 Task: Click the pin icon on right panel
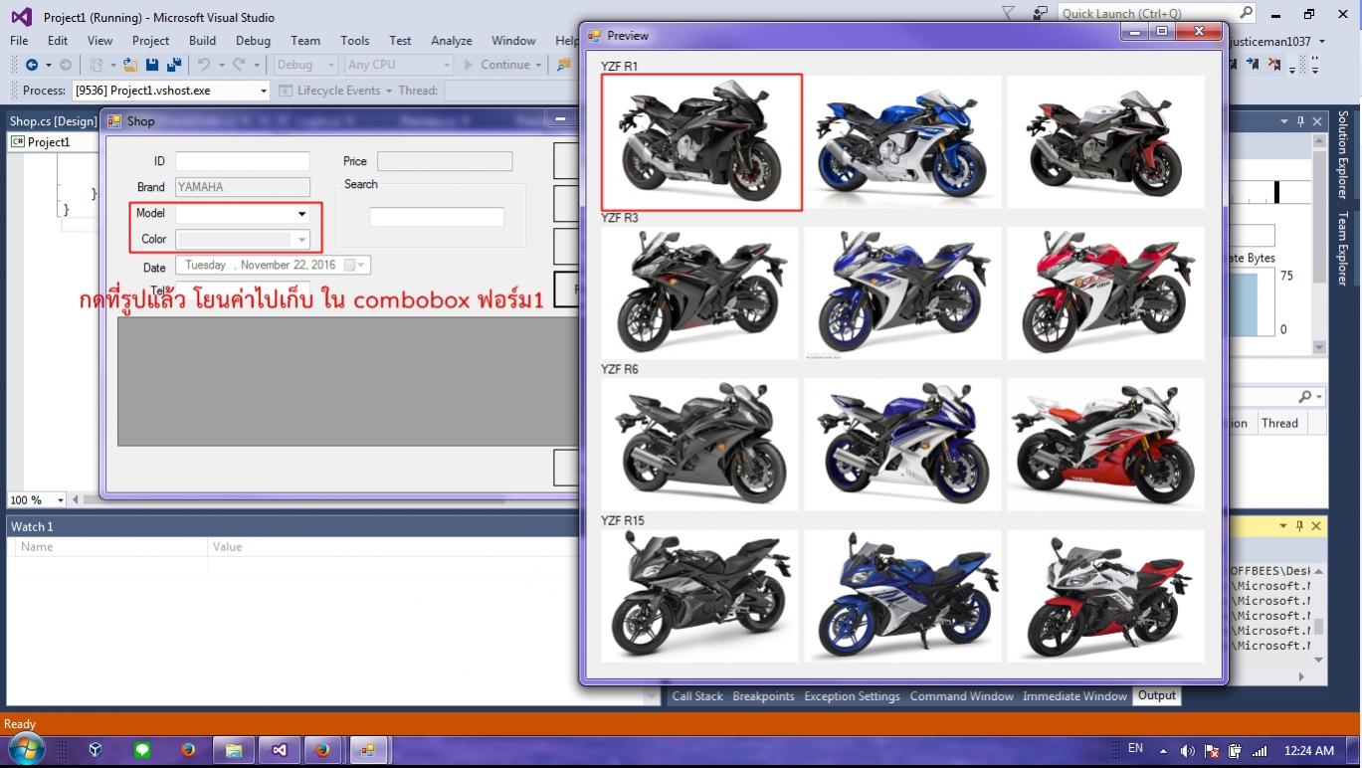click(1300, 121)
